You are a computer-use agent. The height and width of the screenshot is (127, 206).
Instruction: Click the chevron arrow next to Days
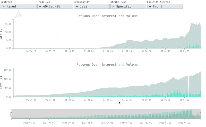click(x=77, y=6)
